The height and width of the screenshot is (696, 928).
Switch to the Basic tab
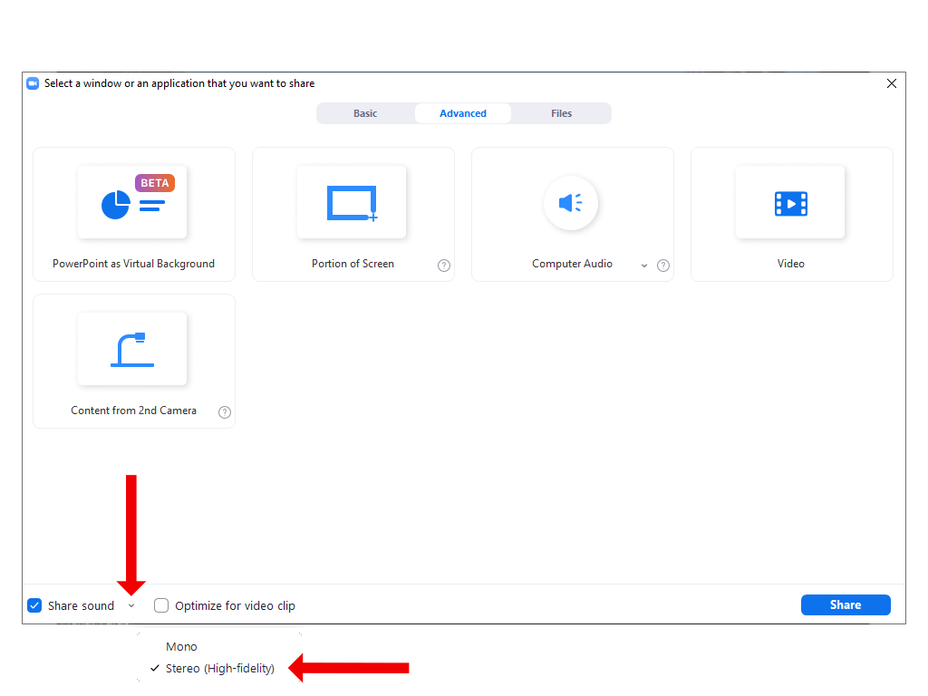pos(365,113)
